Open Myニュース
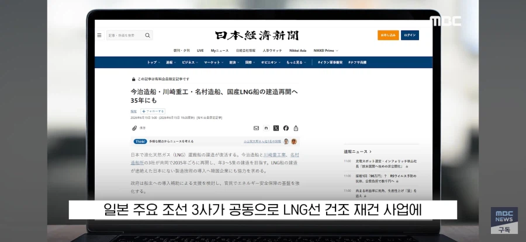 220,51
